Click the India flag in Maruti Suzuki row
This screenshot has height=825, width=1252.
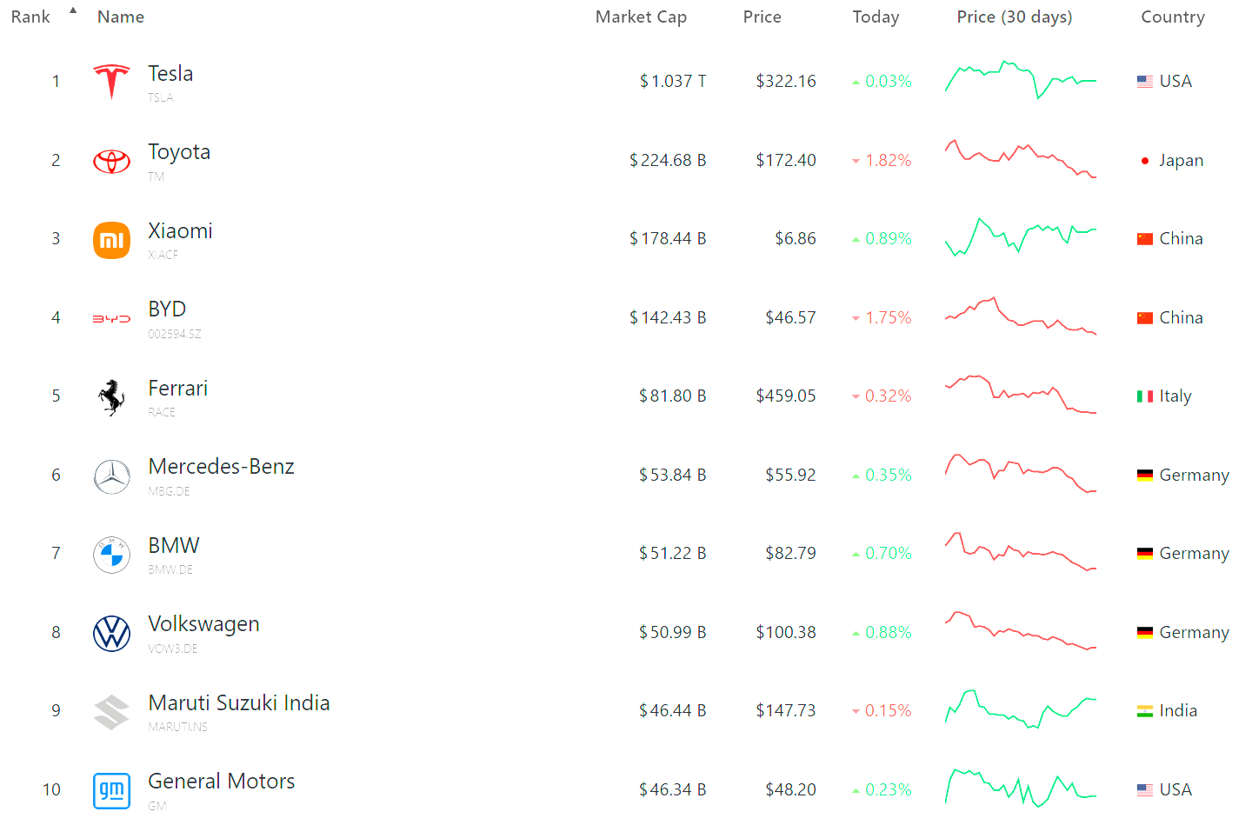pos(1145,711)
